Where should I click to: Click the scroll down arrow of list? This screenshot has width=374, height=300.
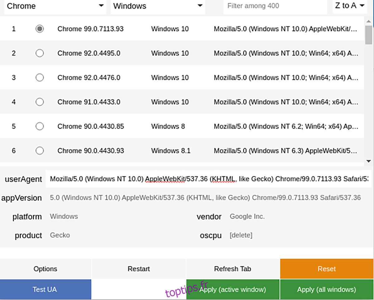coord(368,161)
